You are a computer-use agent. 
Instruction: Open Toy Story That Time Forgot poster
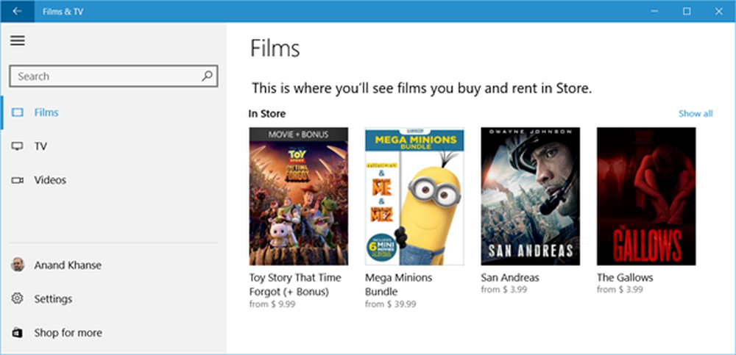299,196
